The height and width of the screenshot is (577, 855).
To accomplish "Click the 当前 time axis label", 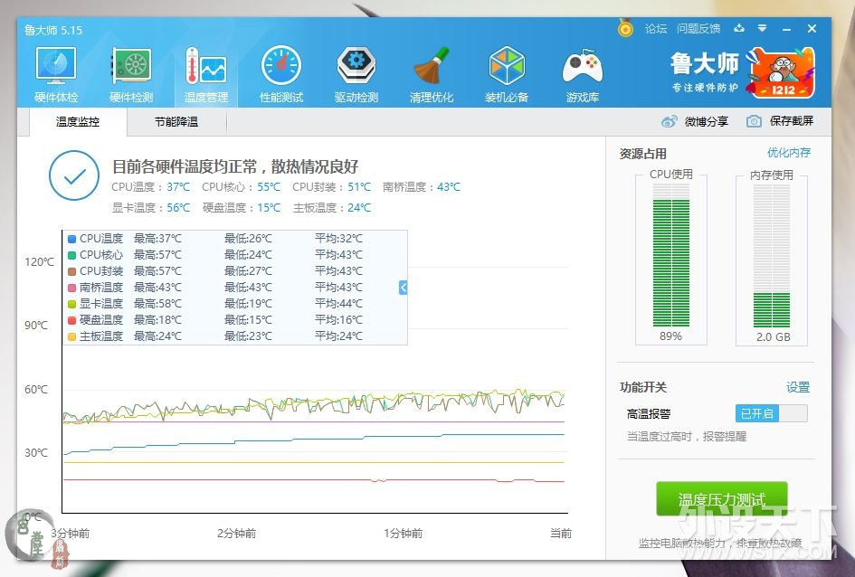I will [x=561, y=534].
